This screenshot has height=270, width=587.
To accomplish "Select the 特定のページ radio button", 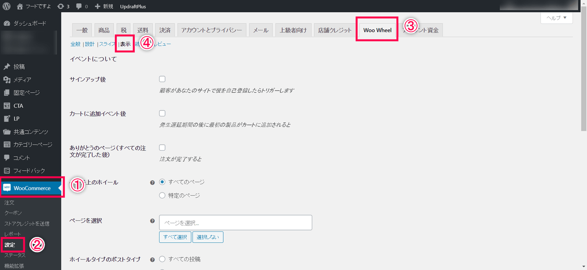I will click(x=162, y=195).
